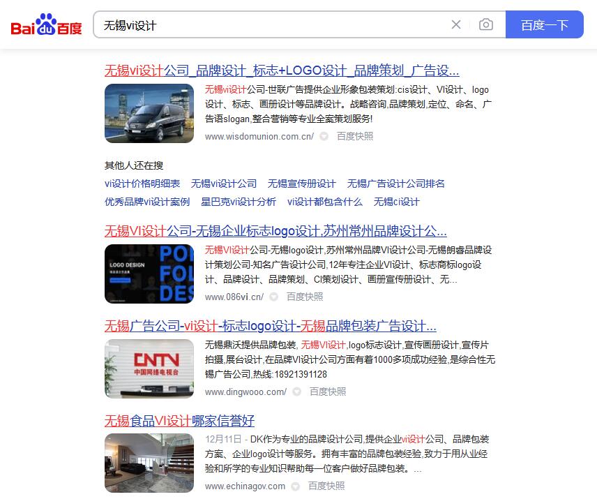Search related term 无锡ci设计
This screenshot has width=597, height=499.
397,202
